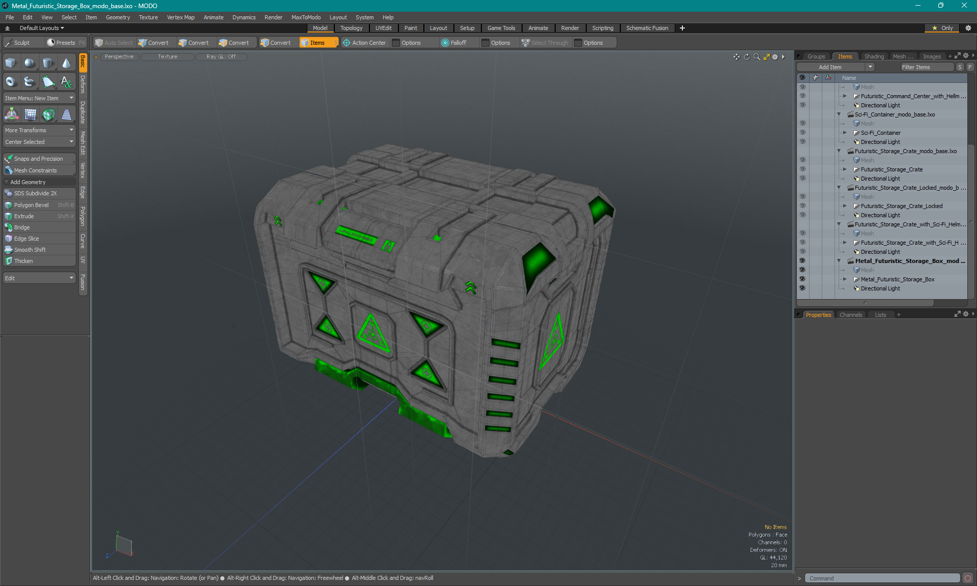The image size is (977, 586).
Task: Open the Model tab
Action: 320,28
